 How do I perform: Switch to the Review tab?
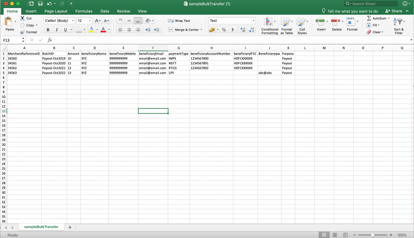(123, 11)
